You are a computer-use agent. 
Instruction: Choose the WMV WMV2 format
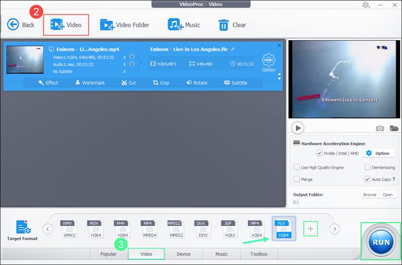coord(69,229)
